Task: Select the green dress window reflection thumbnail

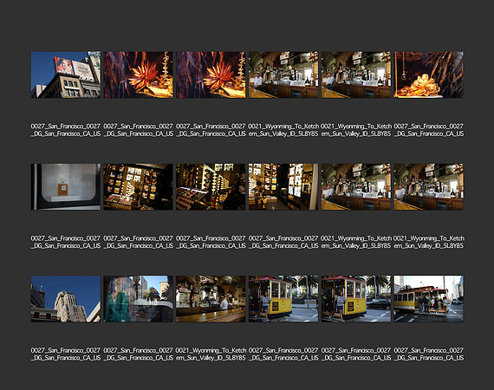Action: (x=139, y=299)
